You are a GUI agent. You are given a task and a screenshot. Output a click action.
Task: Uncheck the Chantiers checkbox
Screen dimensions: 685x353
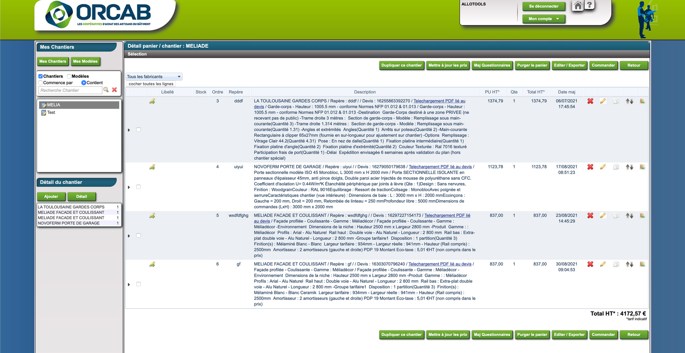(x=40, y=76)
